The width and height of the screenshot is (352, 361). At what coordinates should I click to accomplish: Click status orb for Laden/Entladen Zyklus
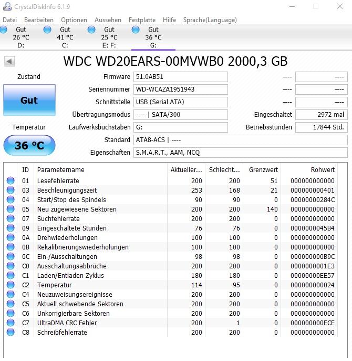pyautogui.click(x=11, y=275)
